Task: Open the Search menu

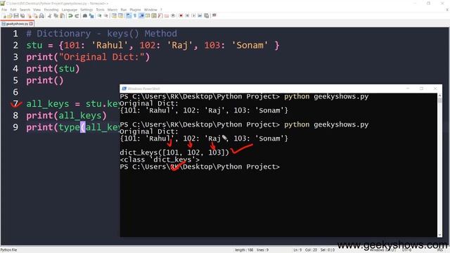Action: [25, 10]
